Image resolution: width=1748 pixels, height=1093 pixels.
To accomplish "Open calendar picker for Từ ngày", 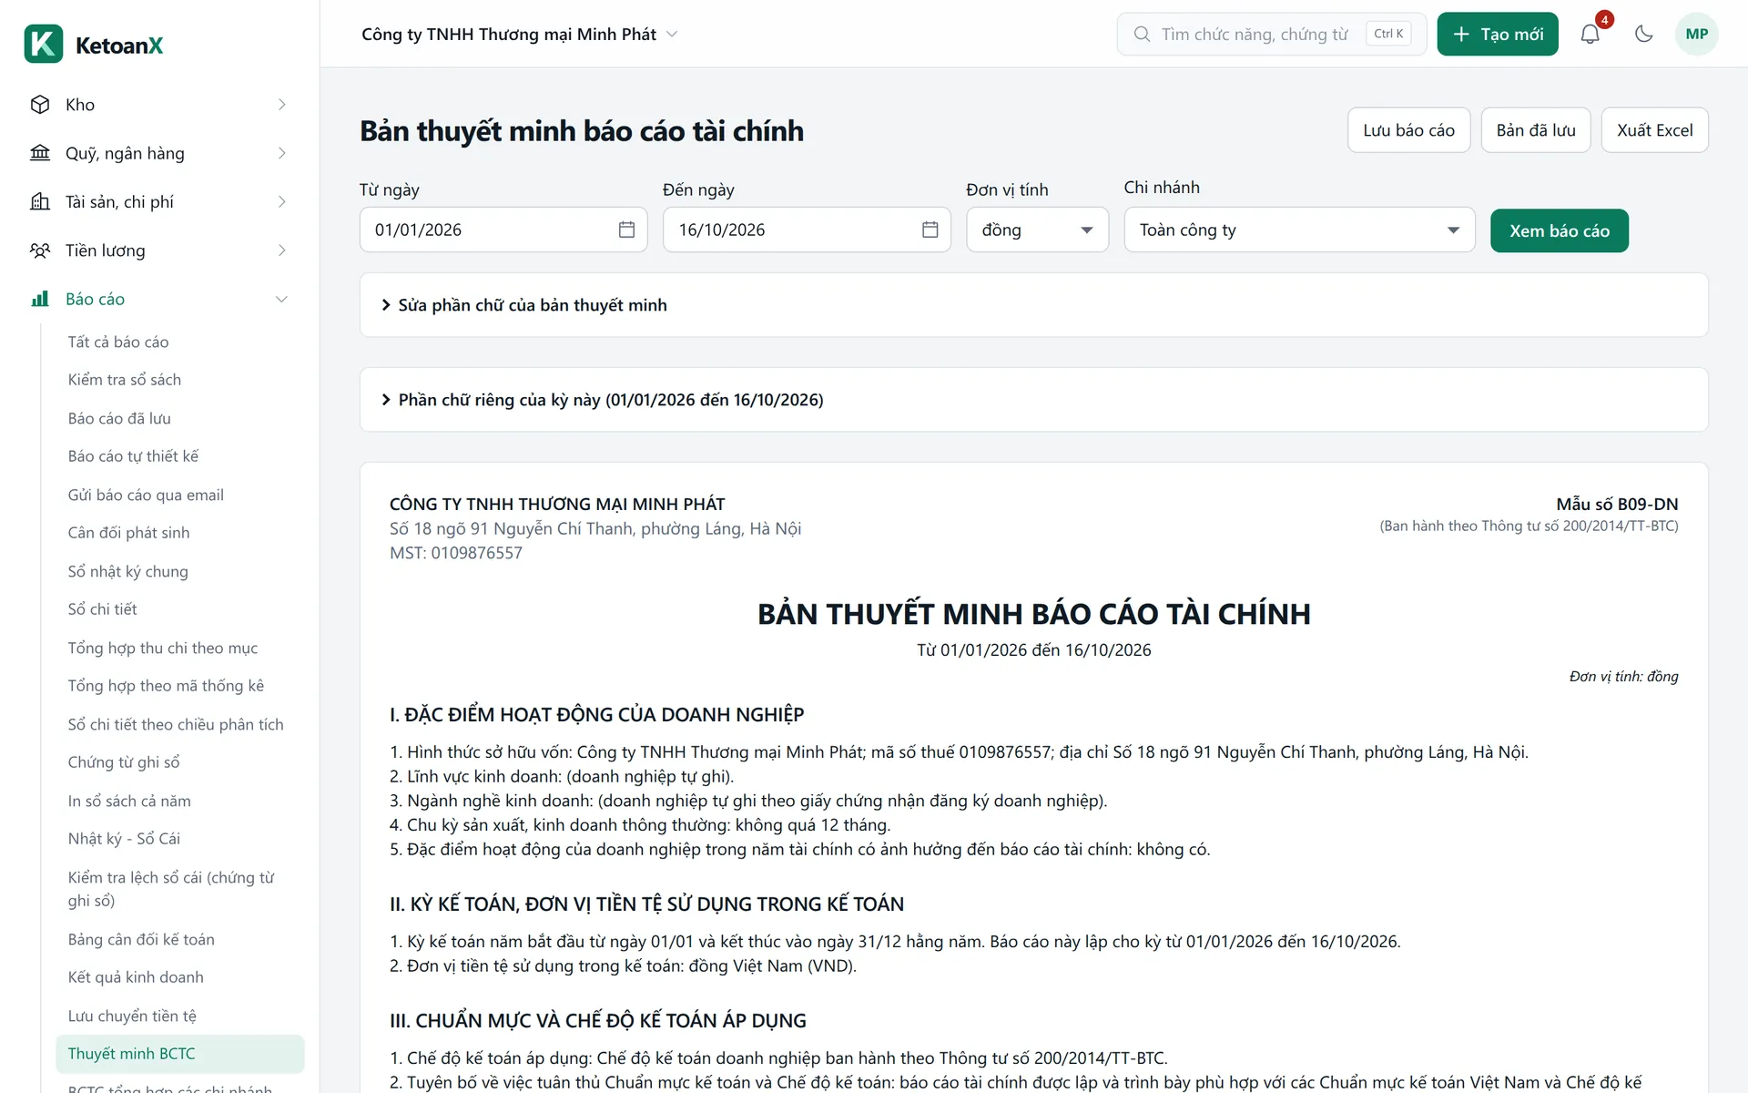I will (626, 230).
